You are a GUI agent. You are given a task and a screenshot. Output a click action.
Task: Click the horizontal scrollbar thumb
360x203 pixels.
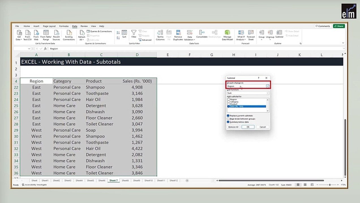tap(271, 180)
